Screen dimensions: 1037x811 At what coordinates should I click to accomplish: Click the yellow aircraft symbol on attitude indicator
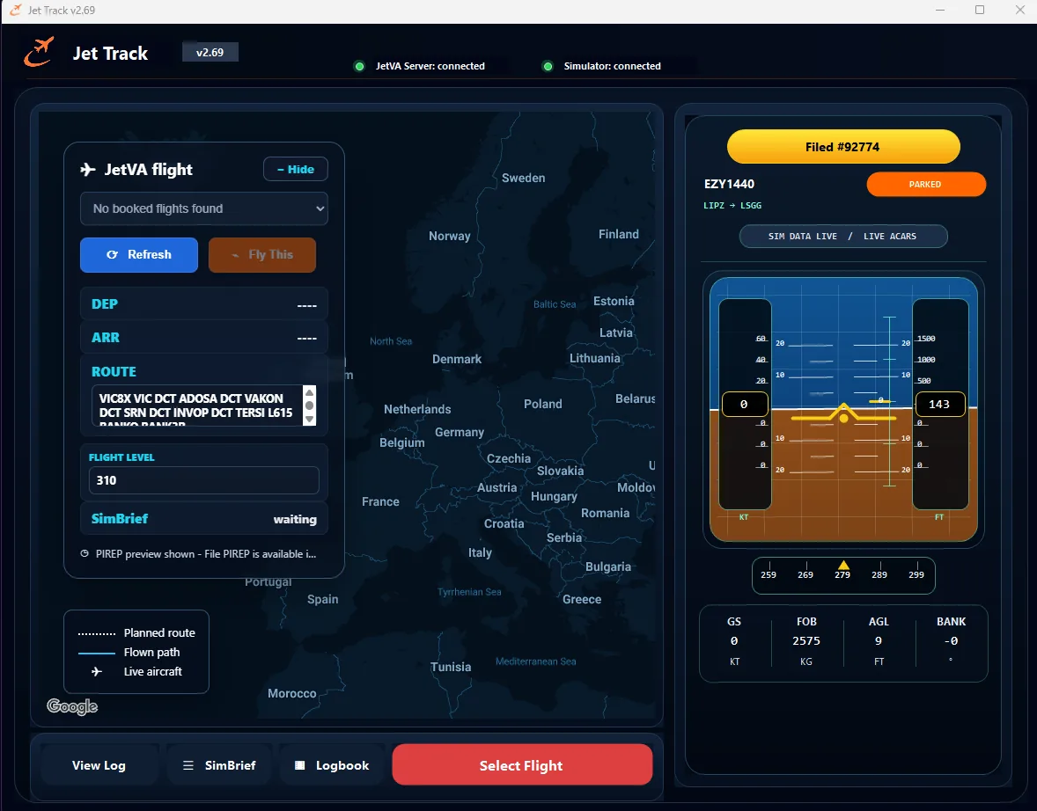pos(844,413)
